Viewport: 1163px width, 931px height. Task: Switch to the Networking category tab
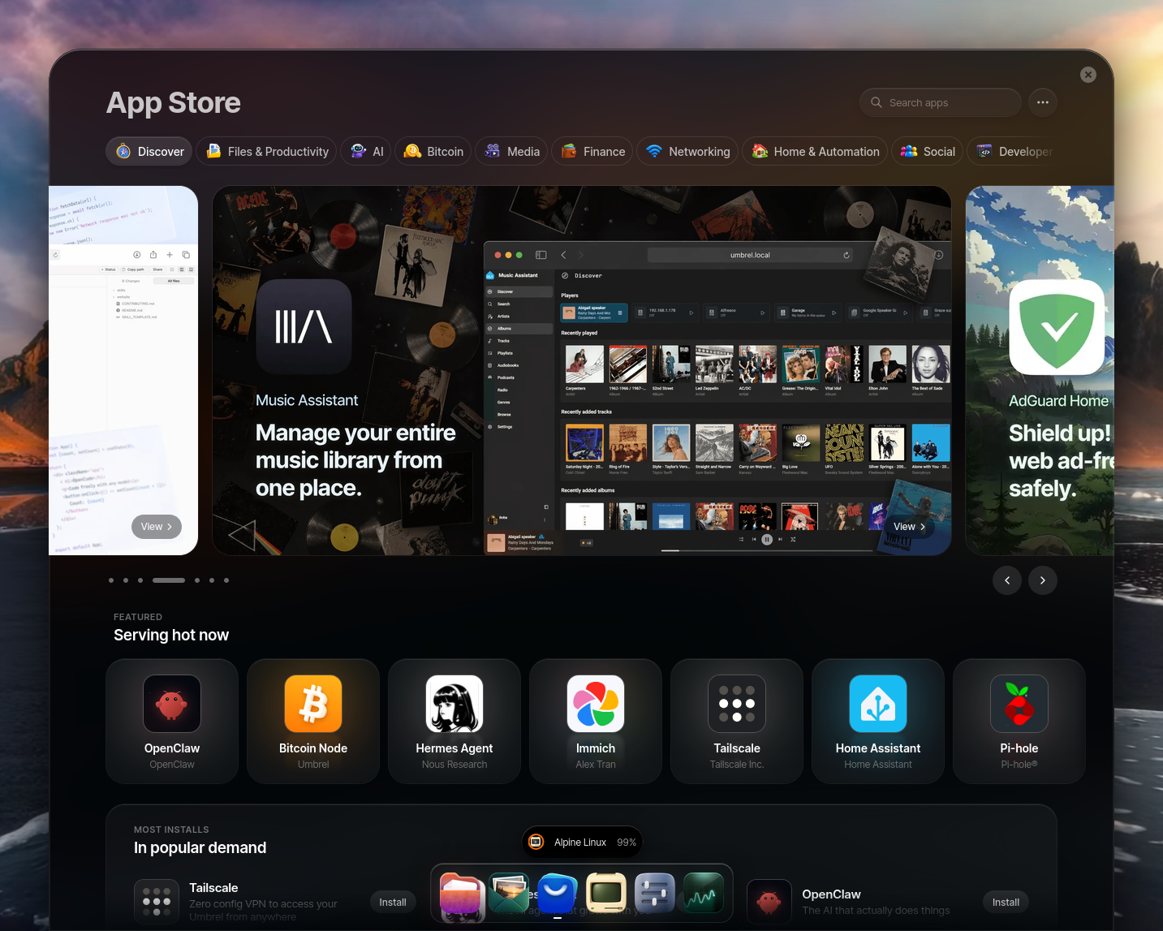[x=688, y=152]
